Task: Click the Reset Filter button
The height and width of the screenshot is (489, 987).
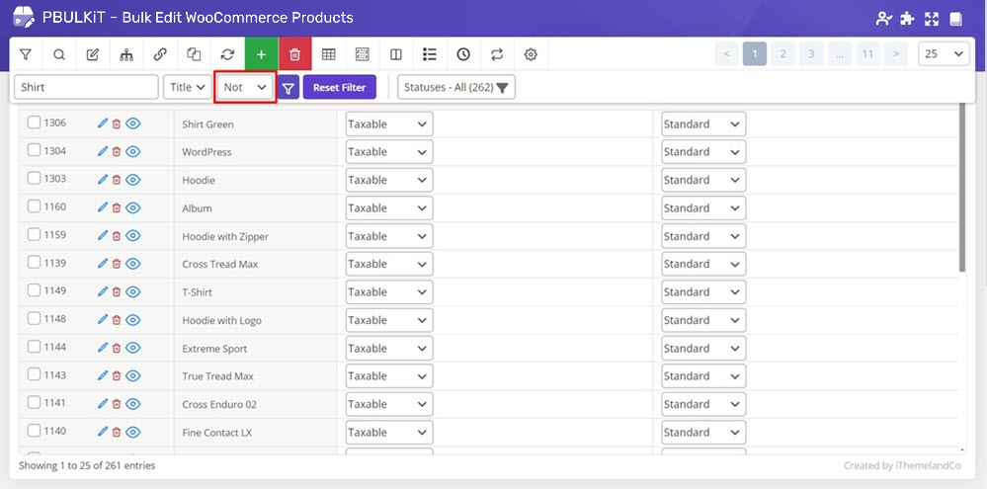Action: click(339, 87)
